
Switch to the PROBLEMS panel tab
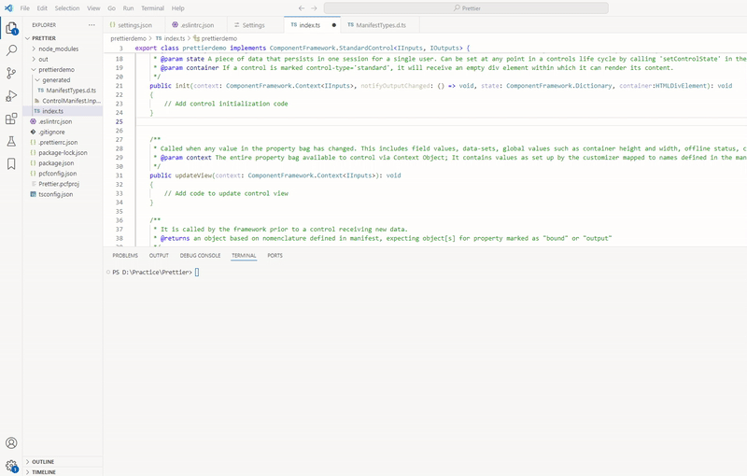[125, 255]
